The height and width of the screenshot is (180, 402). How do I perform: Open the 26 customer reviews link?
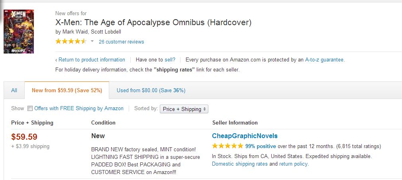point(121,42)
